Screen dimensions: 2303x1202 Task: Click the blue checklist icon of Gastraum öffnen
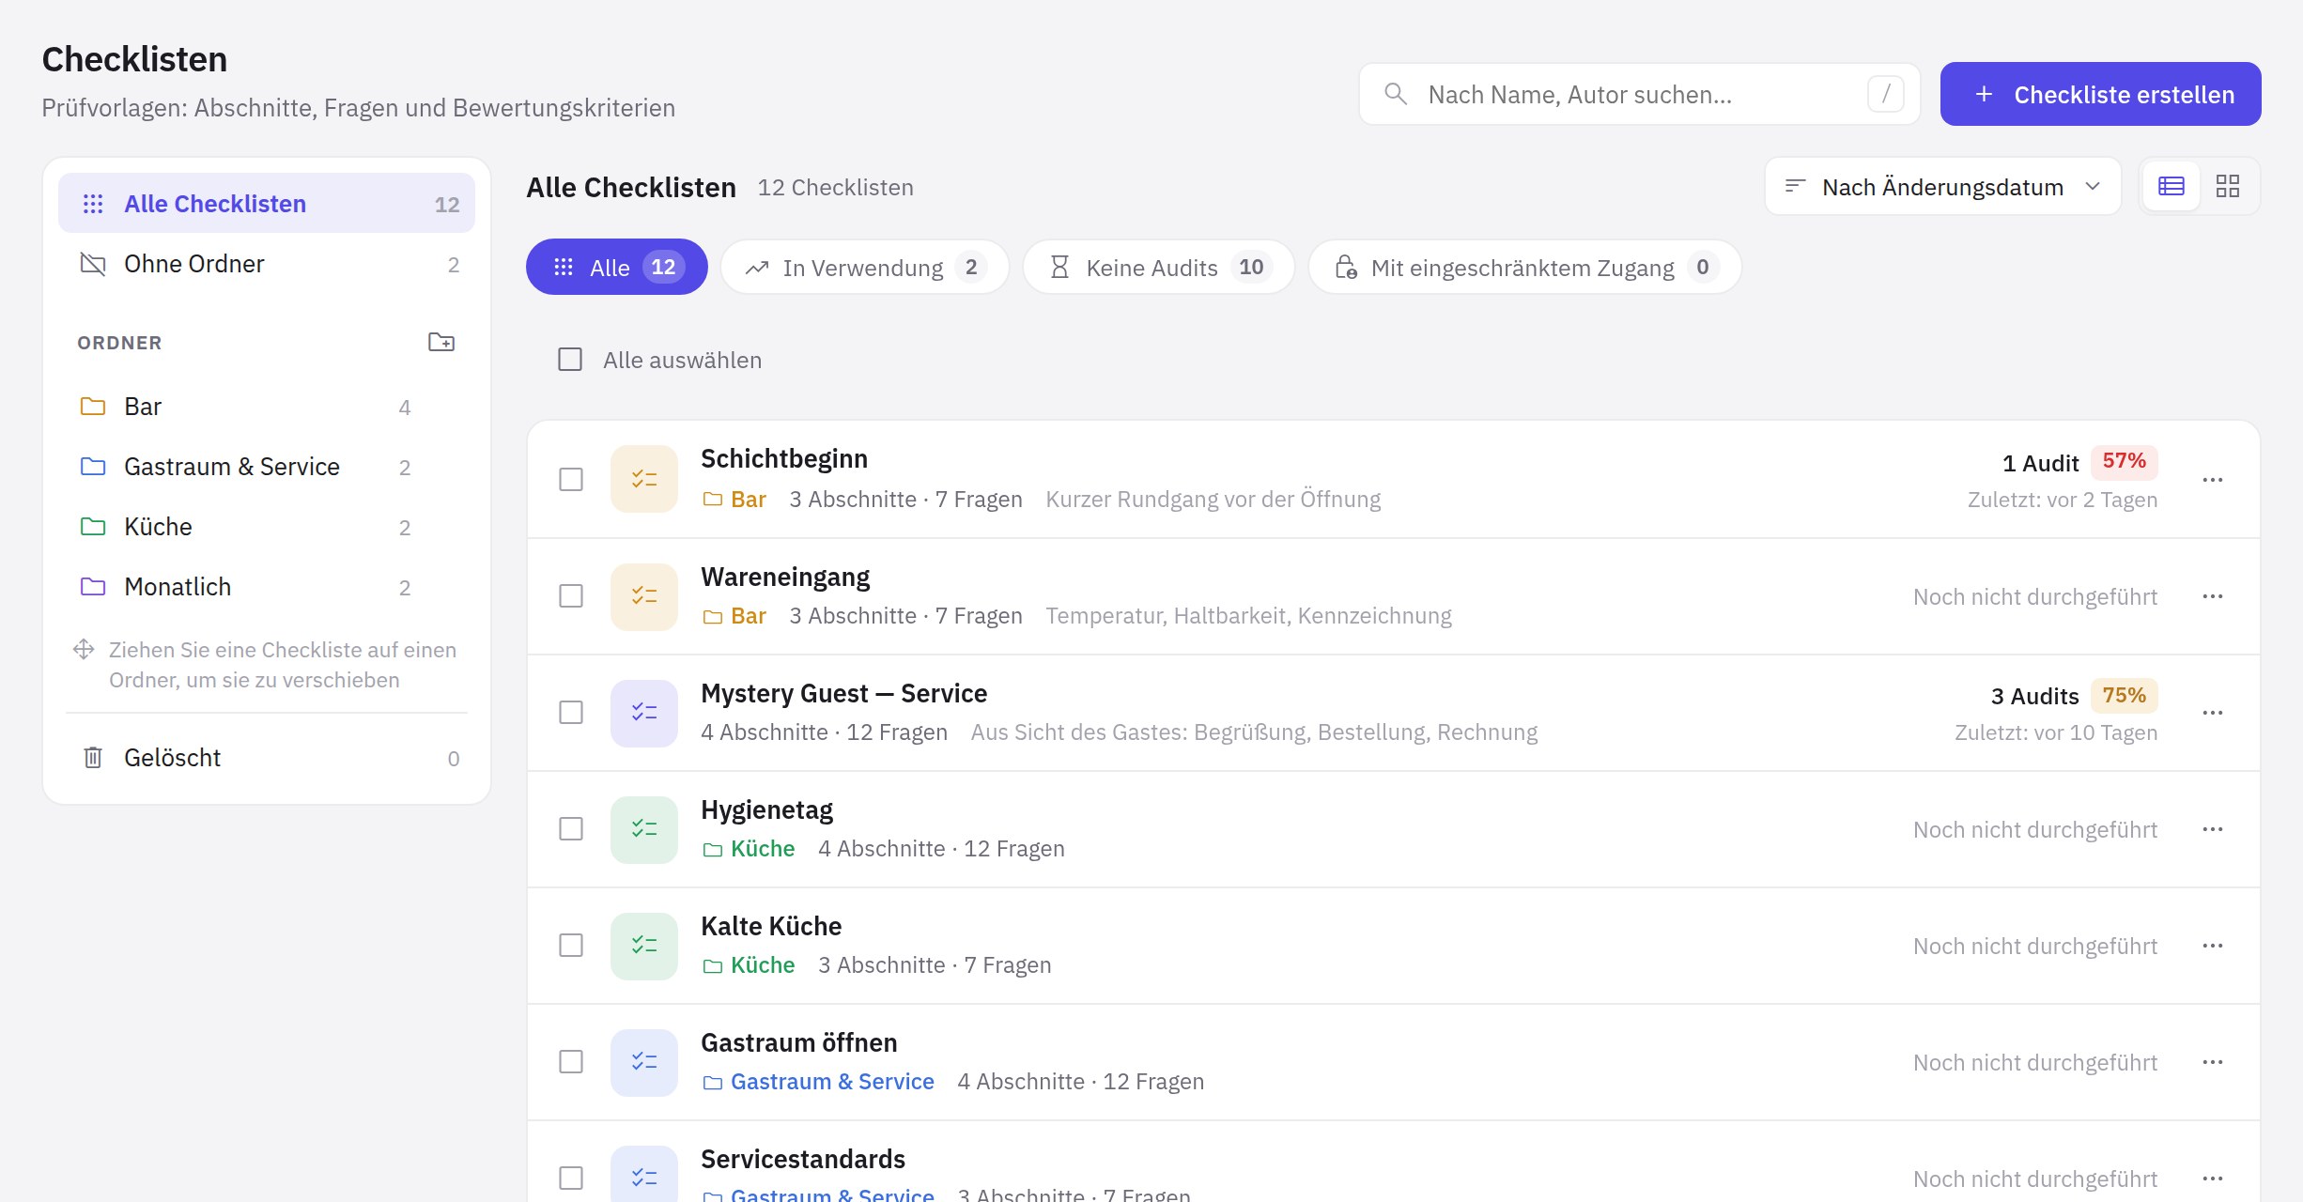pos(644,1062)
